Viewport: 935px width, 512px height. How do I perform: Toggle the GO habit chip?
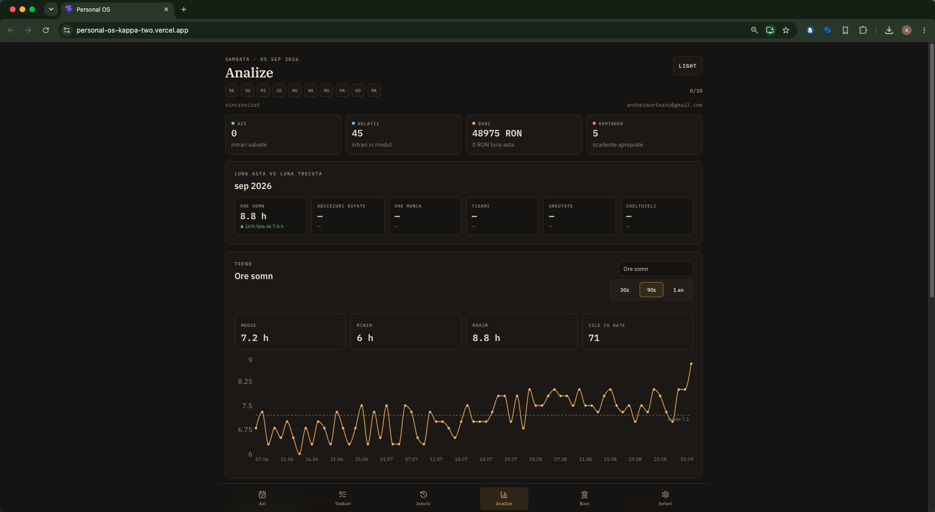pyautogui.click(x=358, y=91)
